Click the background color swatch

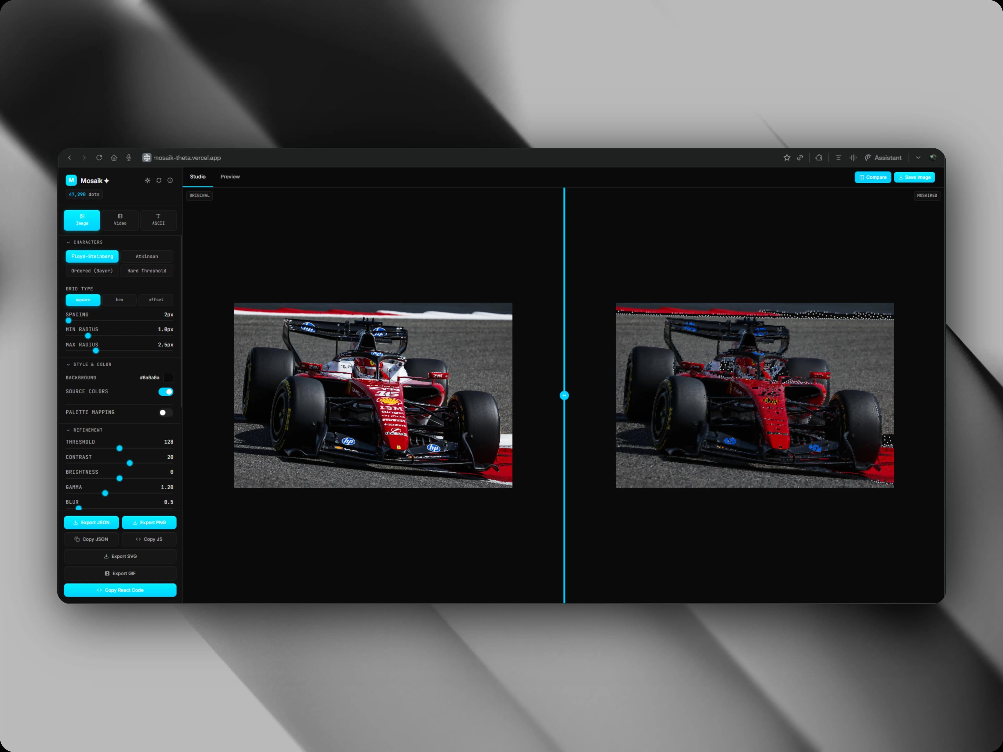coord(168,378)
